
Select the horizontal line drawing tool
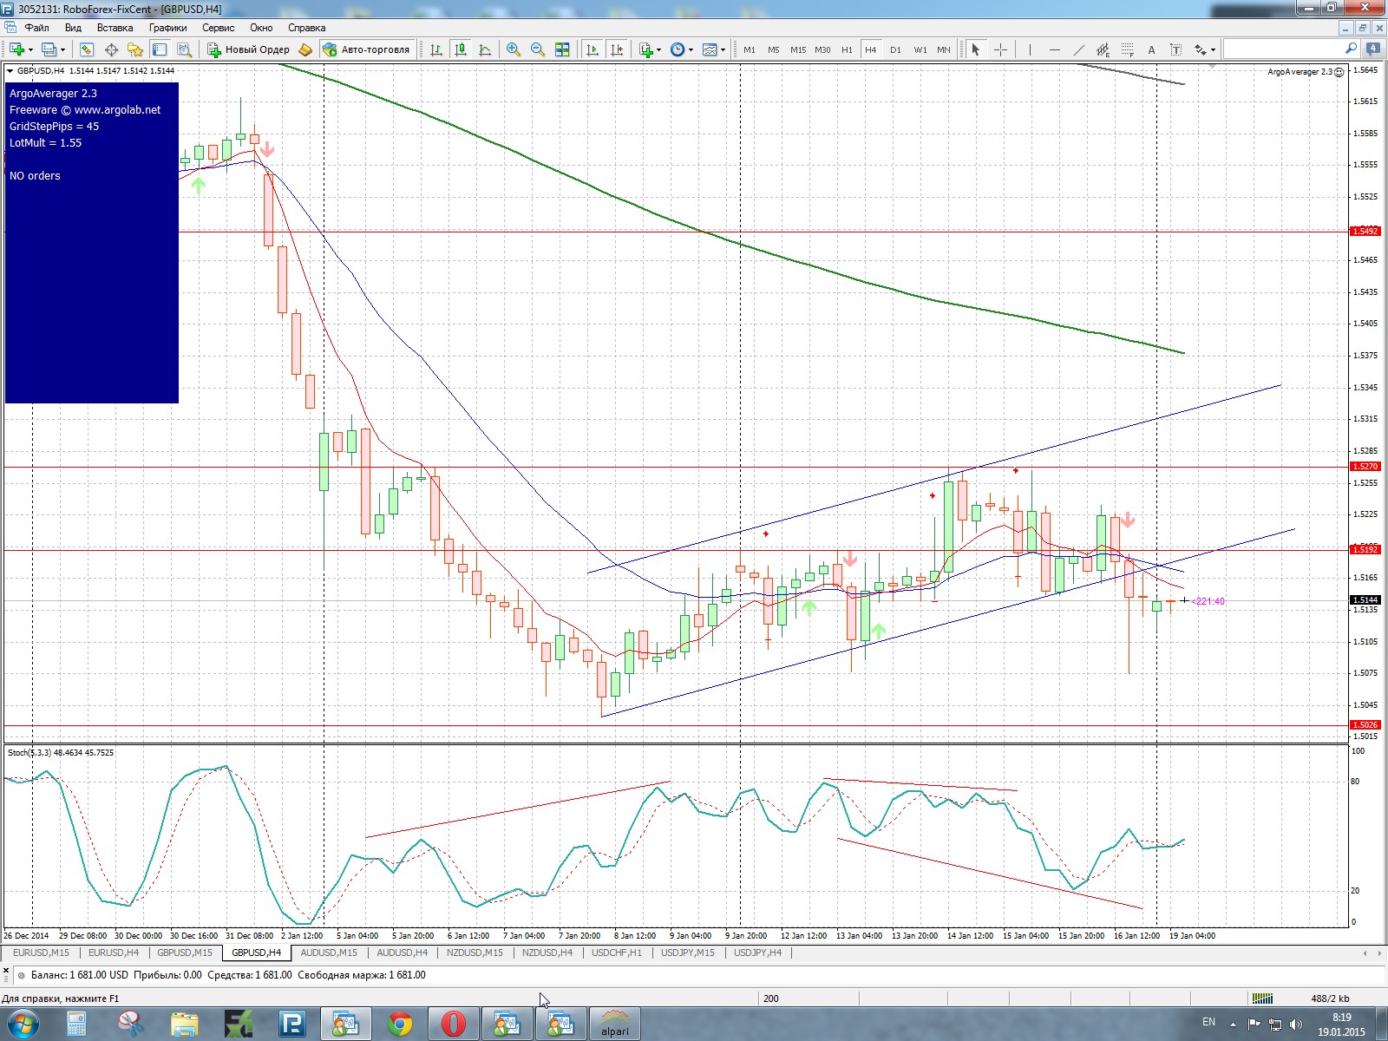[1054, 49]
